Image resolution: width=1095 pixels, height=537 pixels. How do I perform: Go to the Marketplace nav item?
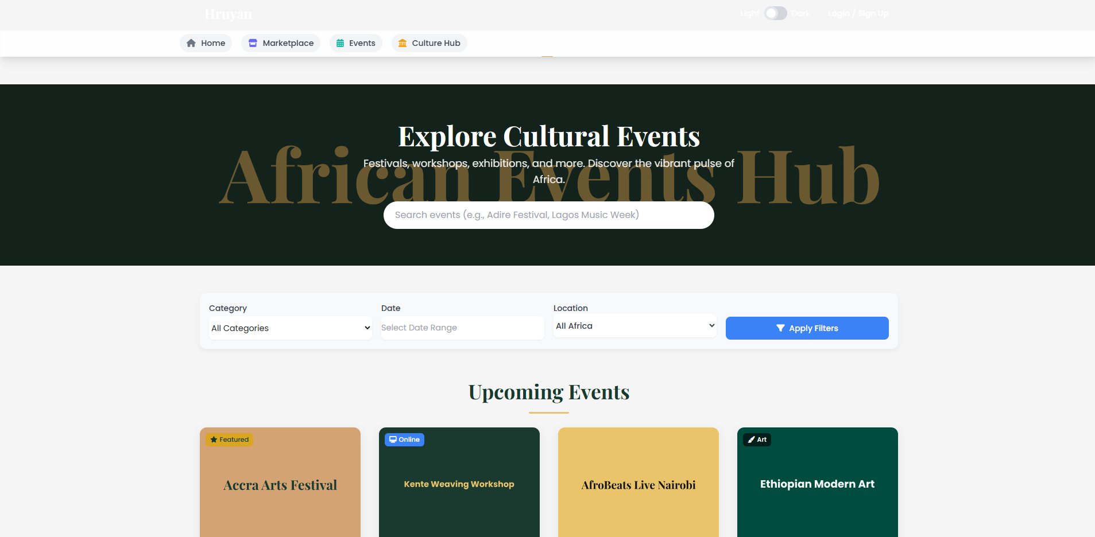point(281,43)
